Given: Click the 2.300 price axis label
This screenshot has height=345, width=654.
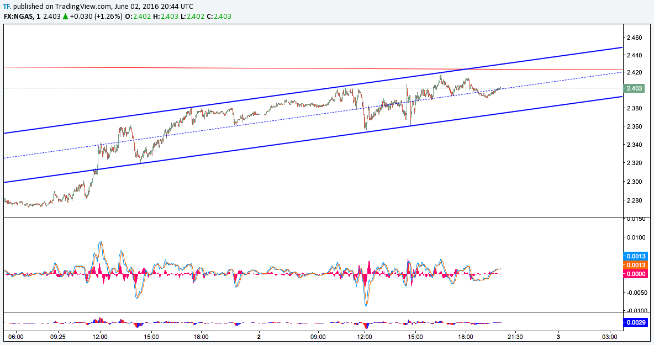Looking at the screenshot, I should [635, 182].
